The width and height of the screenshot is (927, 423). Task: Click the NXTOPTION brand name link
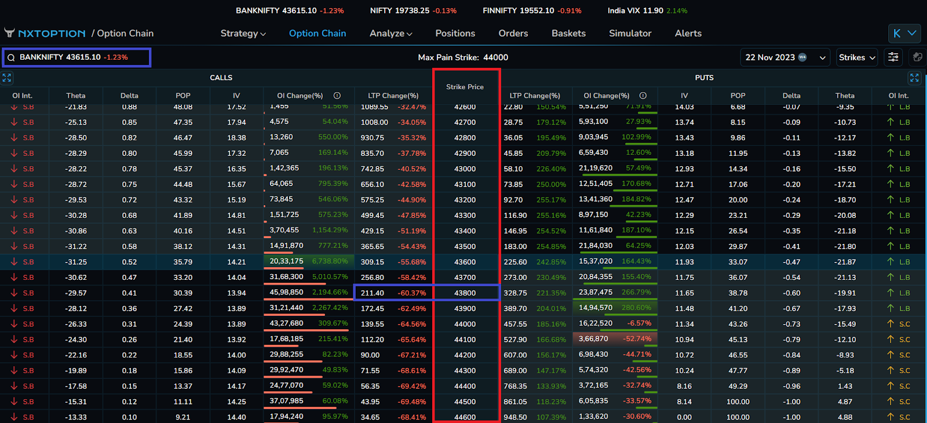click(52, 34)
